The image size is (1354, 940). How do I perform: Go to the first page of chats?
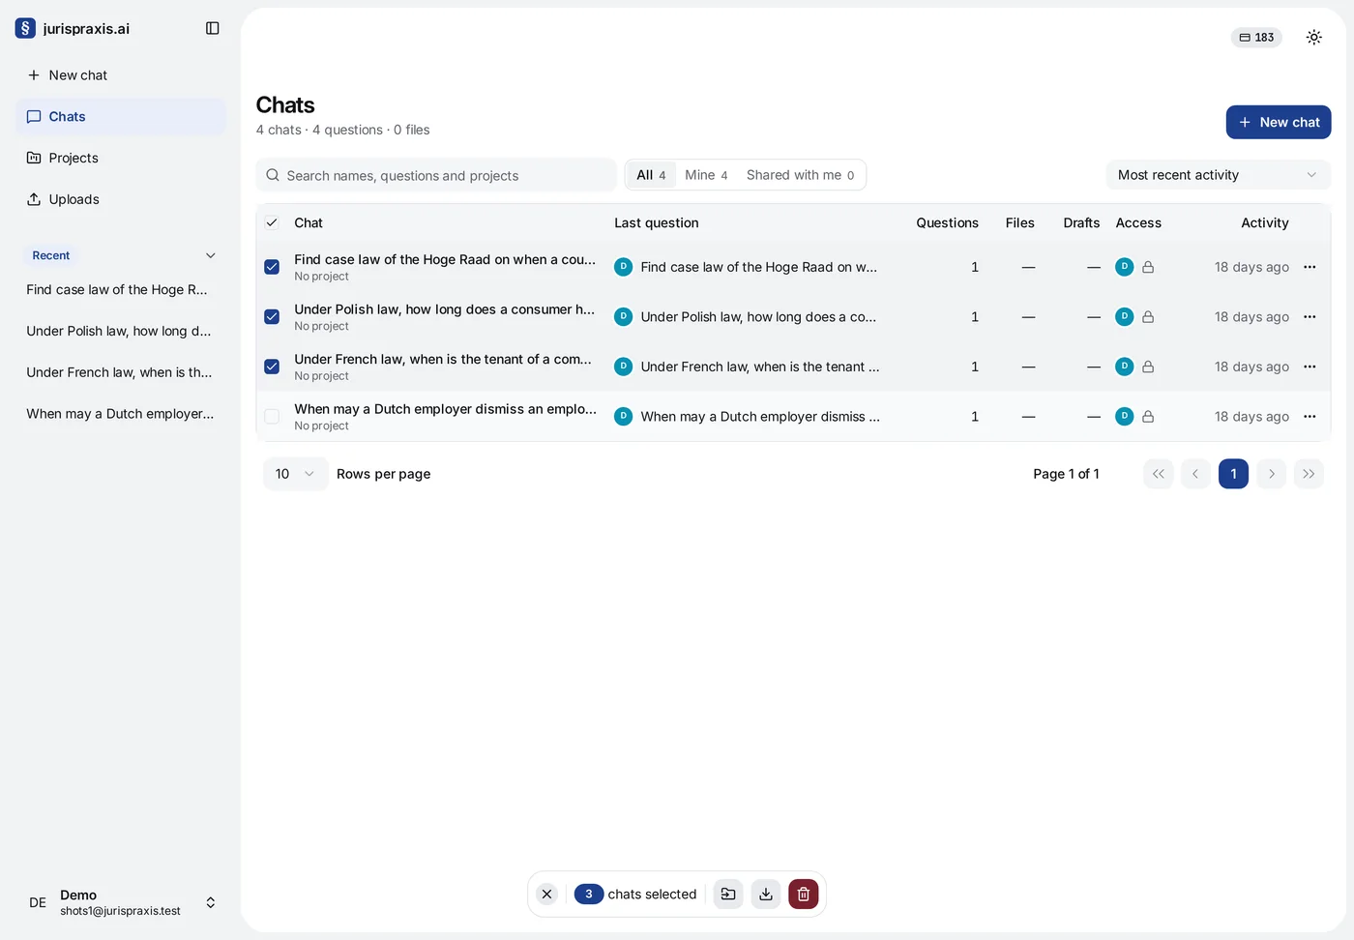[1159, 474]
